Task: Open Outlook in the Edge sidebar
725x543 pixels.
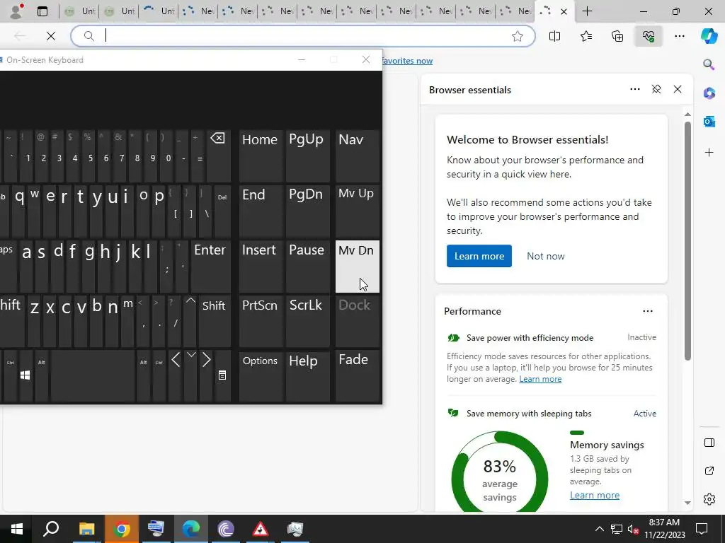Action: pyautogui.click(x=709, y=122)
